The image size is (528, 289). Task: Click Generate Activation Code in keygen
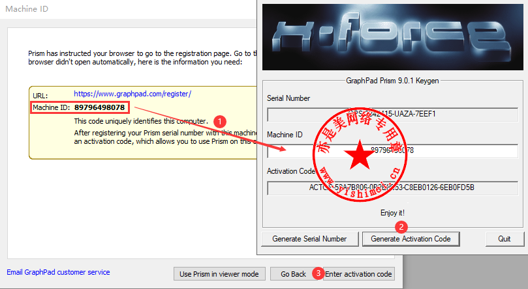(x=411, y=239)
